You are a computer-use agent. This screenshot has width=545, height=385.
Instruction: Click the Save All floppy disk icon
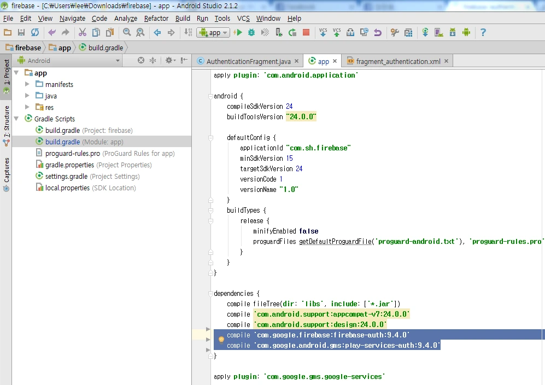21,33
